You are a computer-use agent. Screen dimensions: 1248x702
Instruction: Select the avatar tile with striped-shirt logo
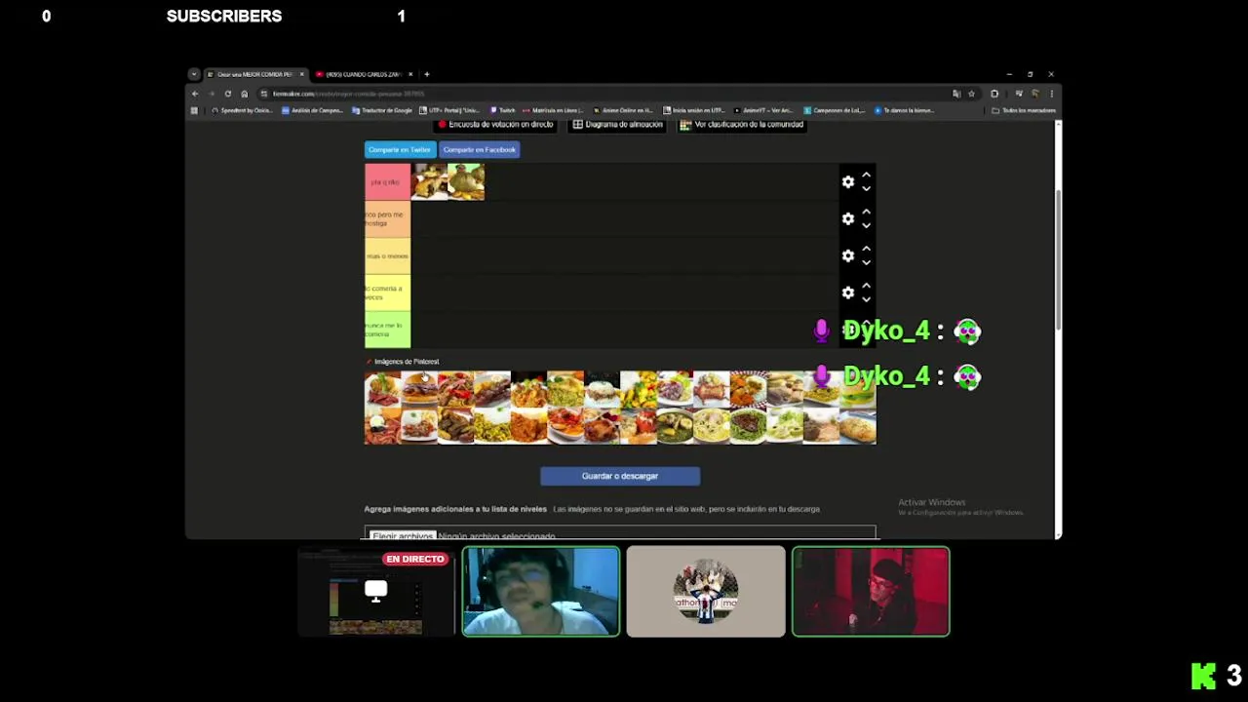(x=706, y=592)
